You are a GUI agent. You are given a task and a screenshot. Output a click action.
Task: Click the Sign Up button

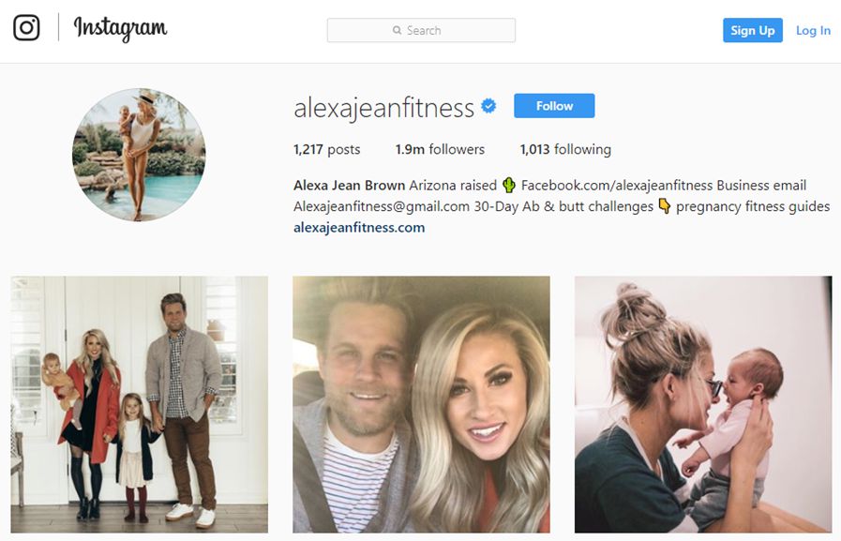(x=753, y=31)
